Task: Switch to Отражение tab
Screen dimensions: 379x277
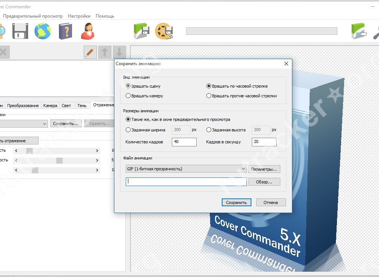Action: pyautogui.click(x=103, y=105)
